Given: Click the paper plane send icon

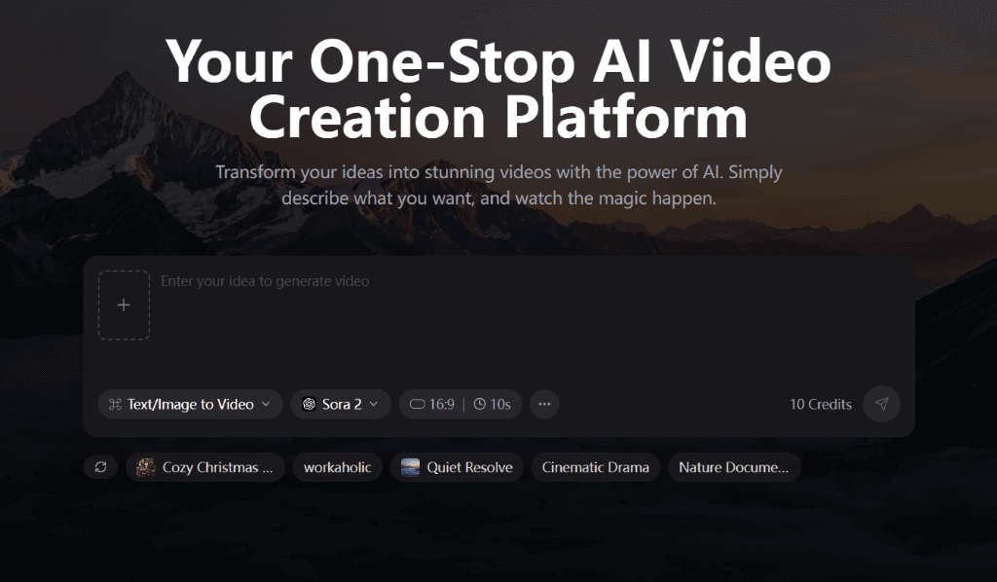Looking at the screenshot, I should (x=884, y=404).
